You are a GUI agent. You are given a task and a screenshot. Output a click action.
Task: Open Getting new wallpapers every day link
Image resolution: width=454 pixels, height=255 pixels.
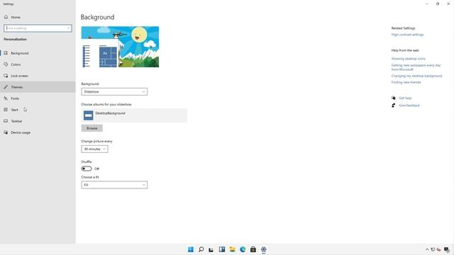(416, 67)
